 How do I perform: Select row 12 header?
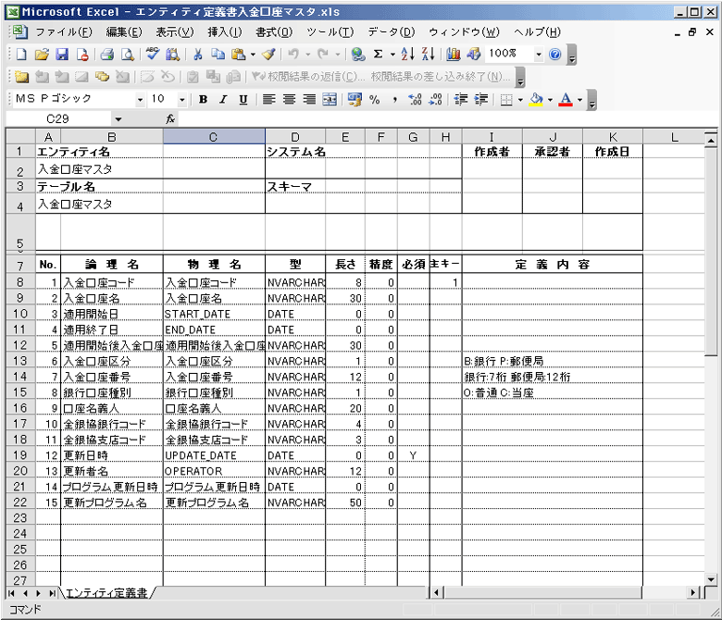(20, 345)
